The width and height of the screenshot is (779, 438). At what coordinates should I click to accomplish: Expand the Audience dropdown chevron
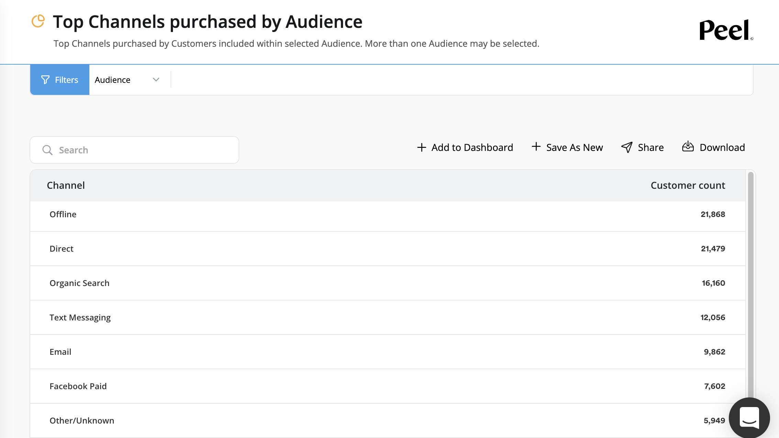point(156,80)
